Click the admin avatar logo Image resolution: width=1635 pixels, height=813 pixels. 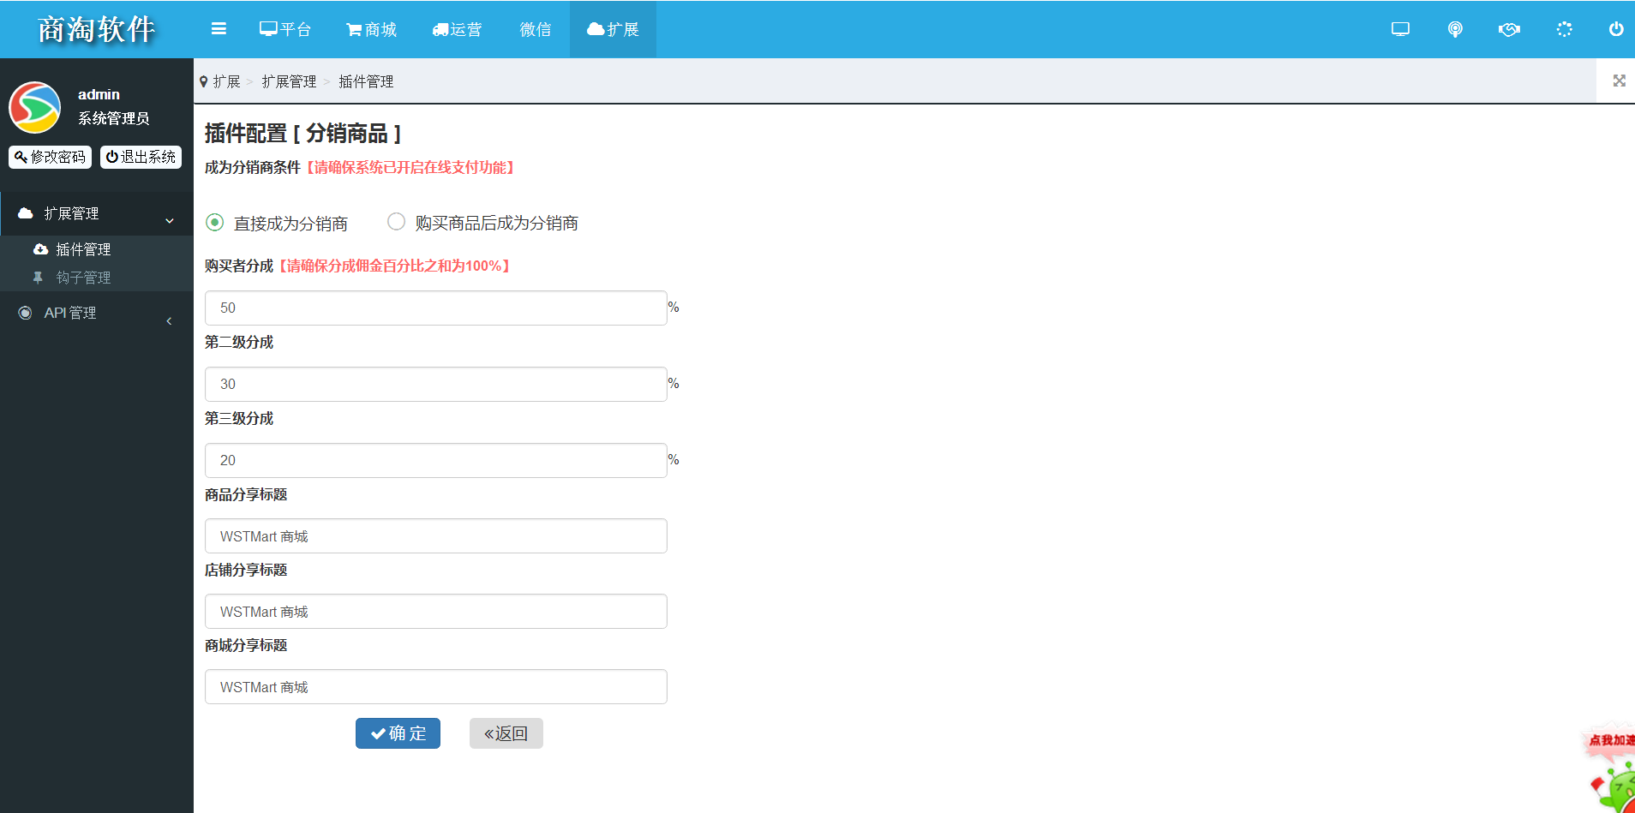pos(35,107)
